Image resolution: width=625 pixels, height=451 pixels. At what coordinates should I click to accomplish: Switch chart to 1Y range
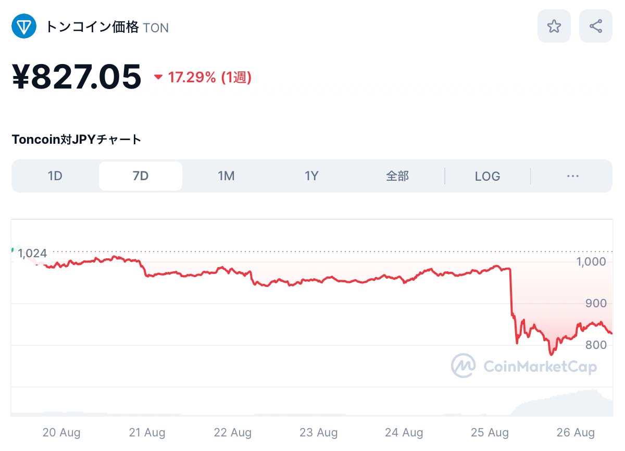point(311,176)
